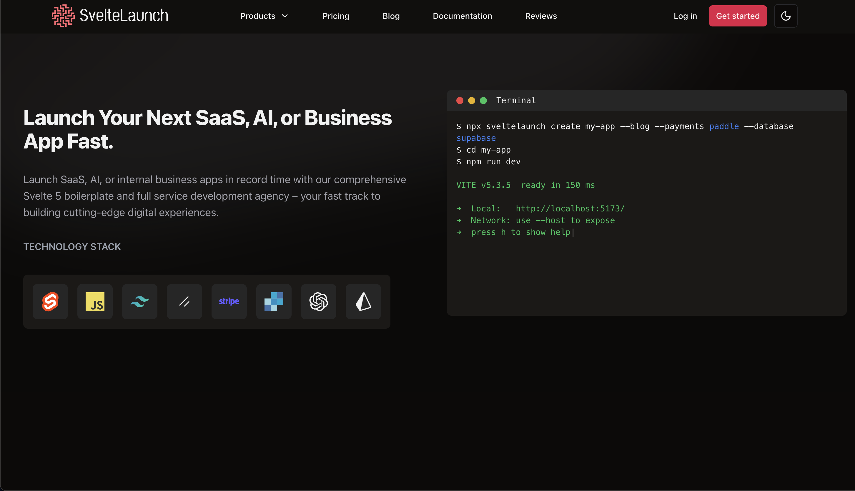Click the Terminal title text

click(x=516, y=101)
